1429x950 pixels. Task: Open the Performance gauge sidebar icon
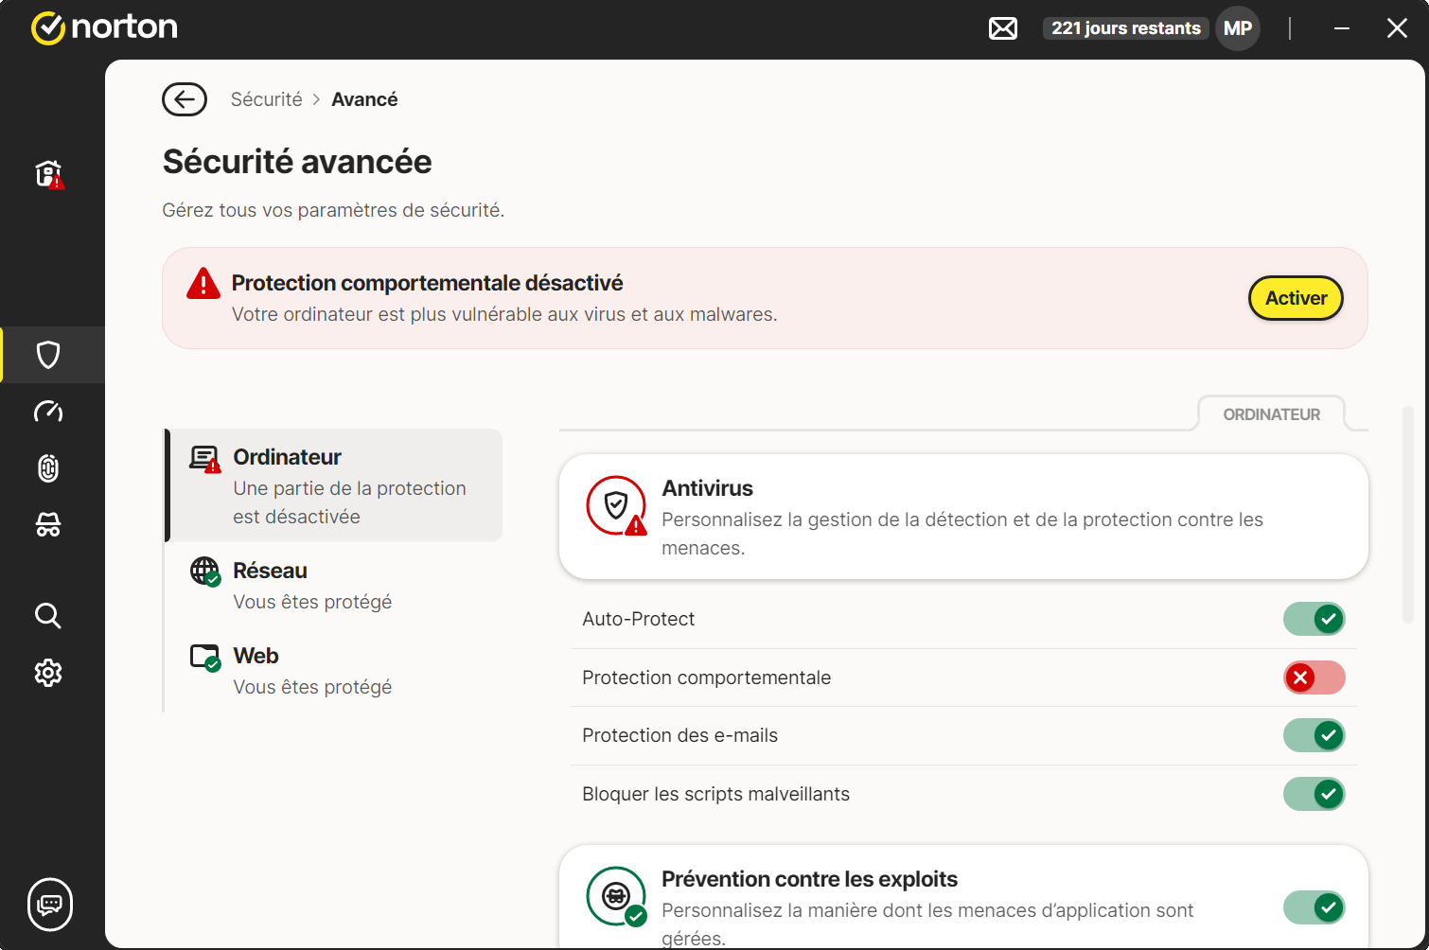click(x=48, y=412)
